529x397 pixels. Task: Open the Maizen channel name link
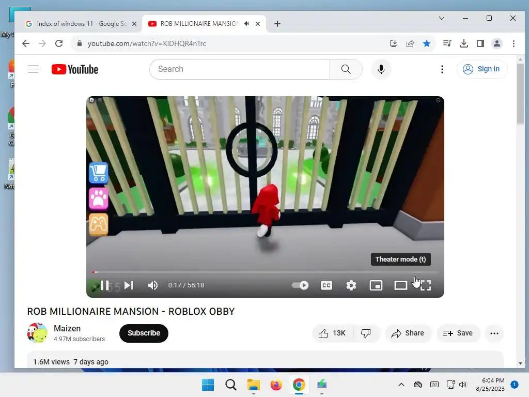point(67,328)
